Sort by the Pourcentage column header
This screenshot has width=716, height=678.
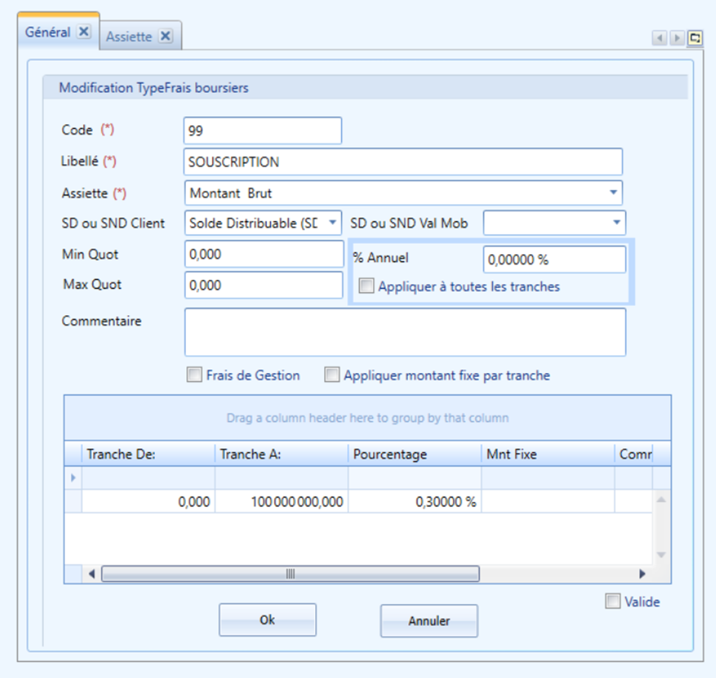point(415,454)
